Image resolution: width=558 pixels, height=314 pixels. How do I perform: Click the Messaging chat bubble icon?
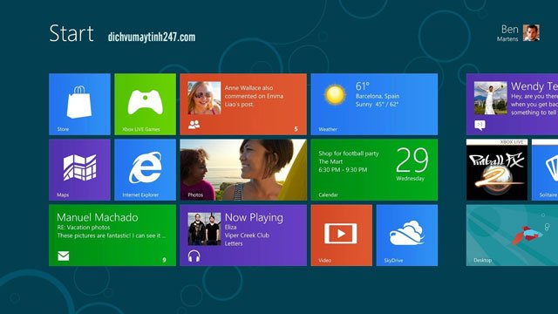coord(480,125)
